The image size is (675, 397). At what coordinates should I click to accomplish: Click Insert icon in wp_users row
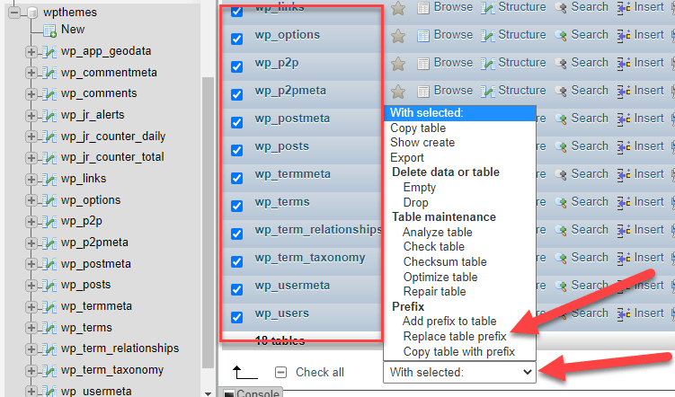[x=624, y=314]
